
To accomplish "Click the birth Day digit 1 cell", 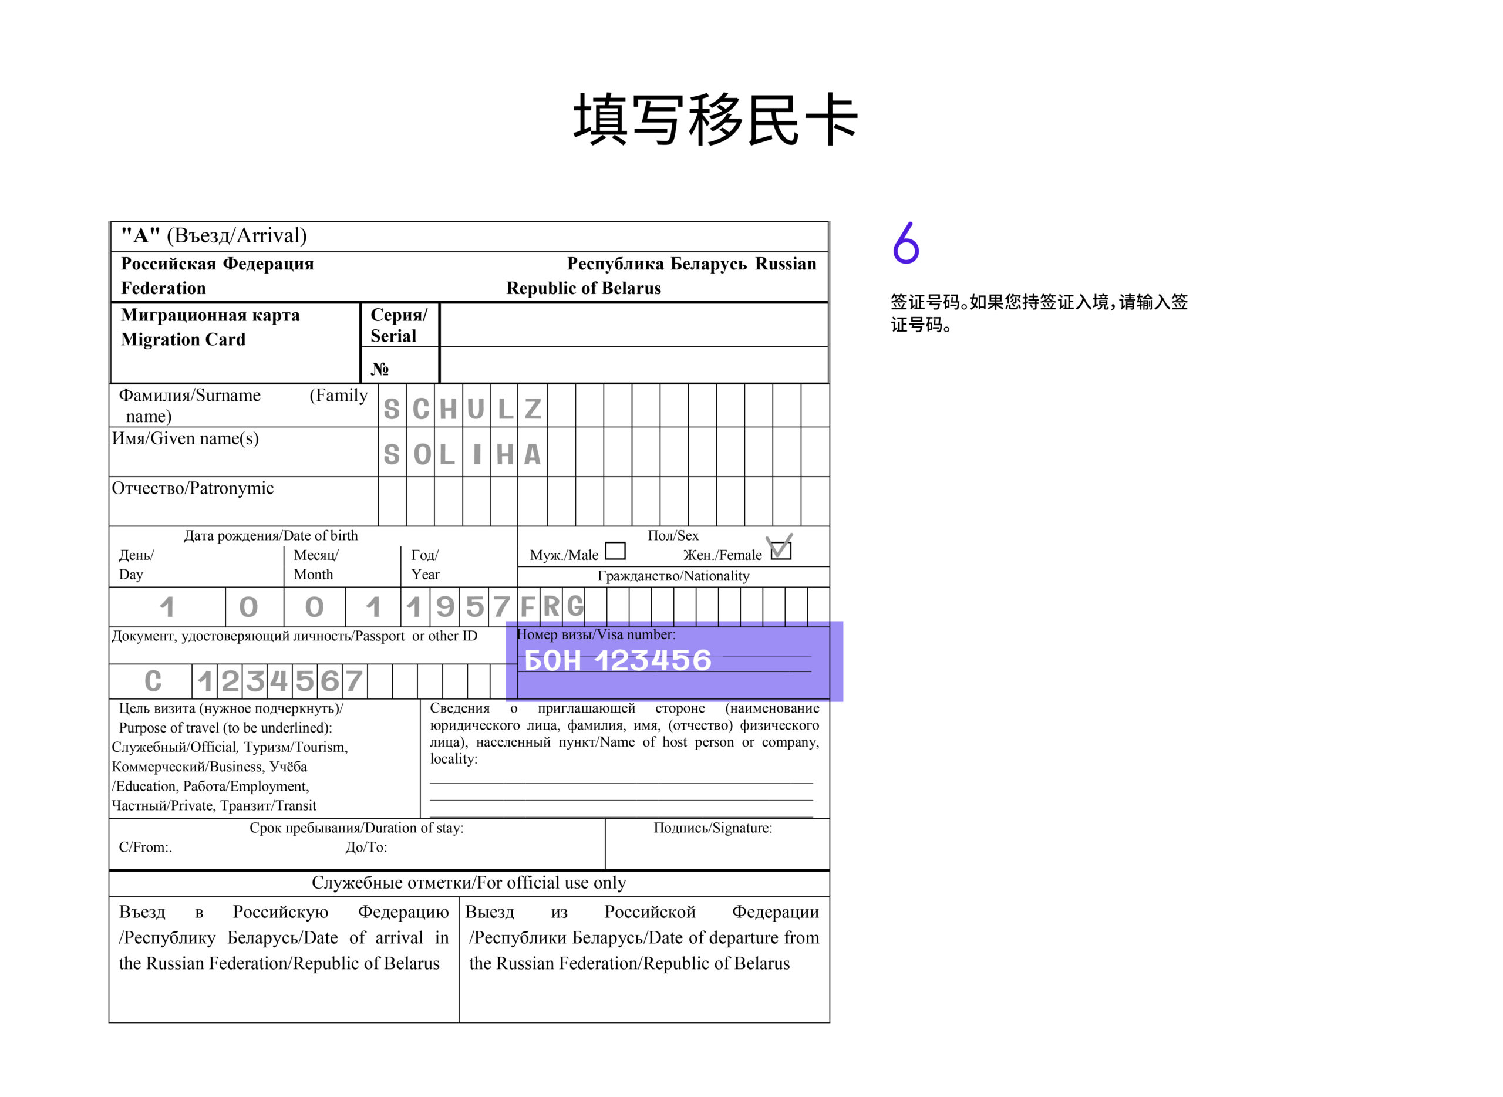I will (167, 606).
